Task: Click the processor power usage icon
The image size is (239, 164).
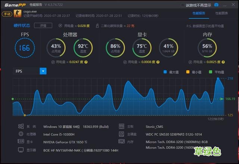Action: 53,62
